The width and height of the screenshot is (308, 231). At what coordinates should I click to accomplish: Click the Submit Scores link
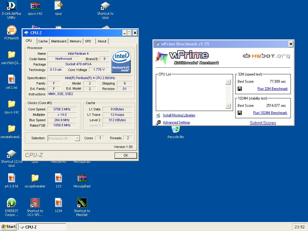pos(263,123)
